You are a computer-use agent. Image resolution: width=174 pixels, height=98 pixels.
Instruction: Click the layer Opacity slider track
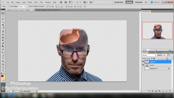tap(165, 58)
